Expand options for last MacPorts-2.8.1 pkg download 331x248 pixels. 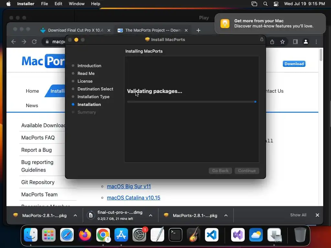pos(226,215)
